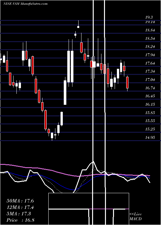Select the 16.45 price axis label

150,96
